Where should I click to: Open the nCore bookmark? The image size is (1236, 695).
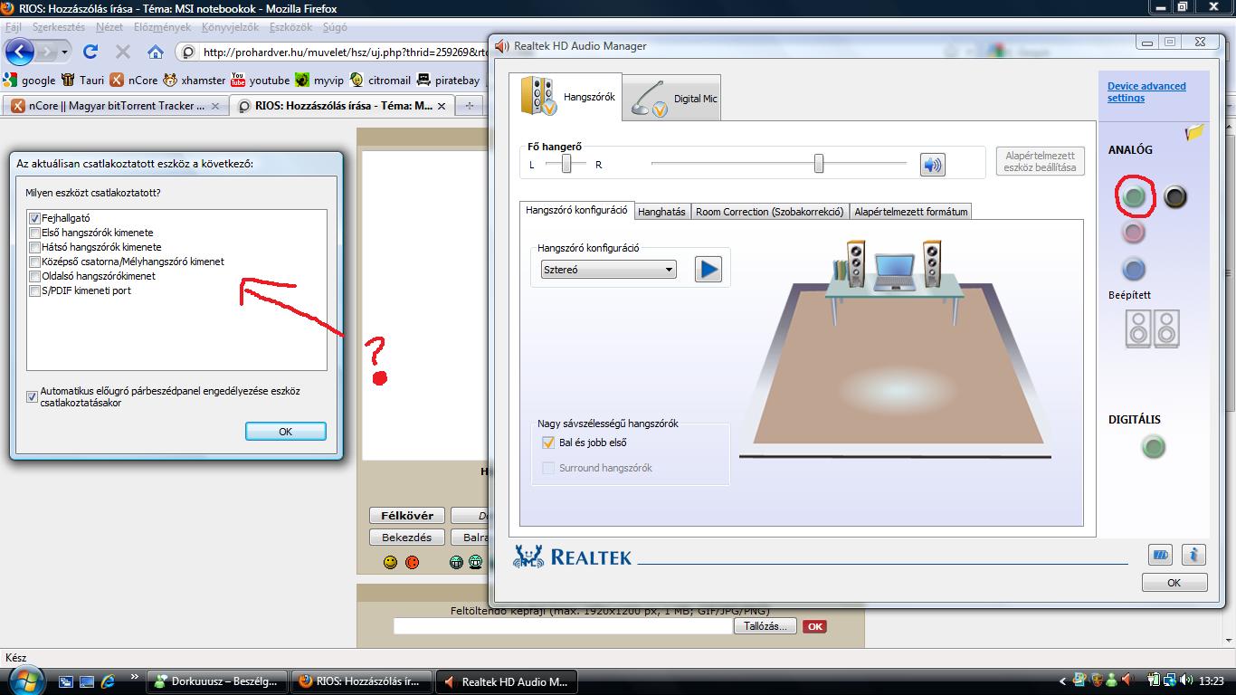click(134, 80)
